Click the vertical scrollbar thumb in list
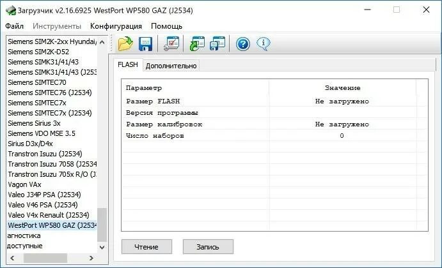 coord(102,225)
